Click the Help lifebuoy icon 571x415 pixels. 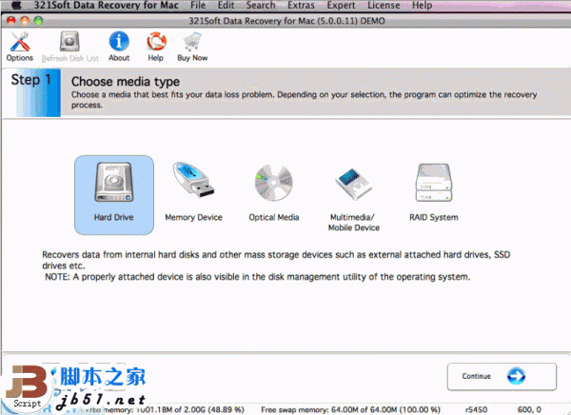[156, 47]
